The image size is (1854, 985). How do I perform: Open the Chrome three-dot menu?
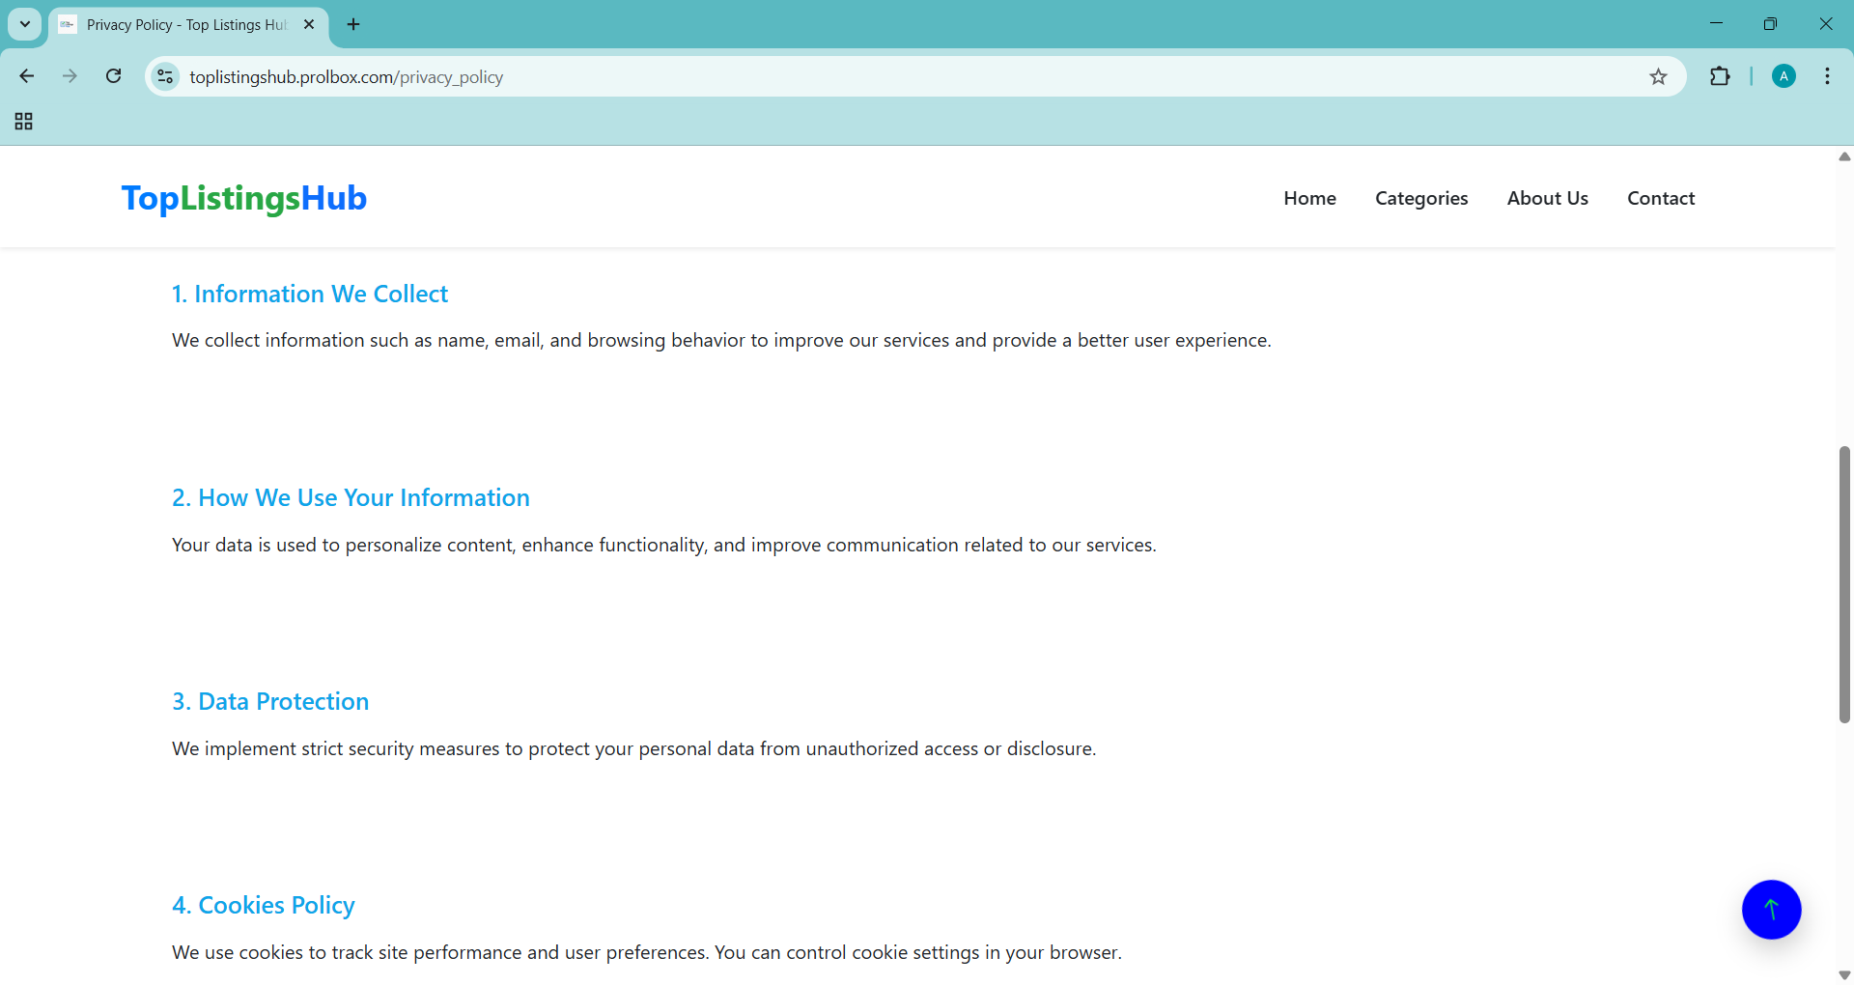(1827, 76)
